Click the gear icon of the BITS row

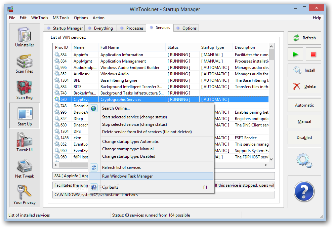(x=57, y=86)
